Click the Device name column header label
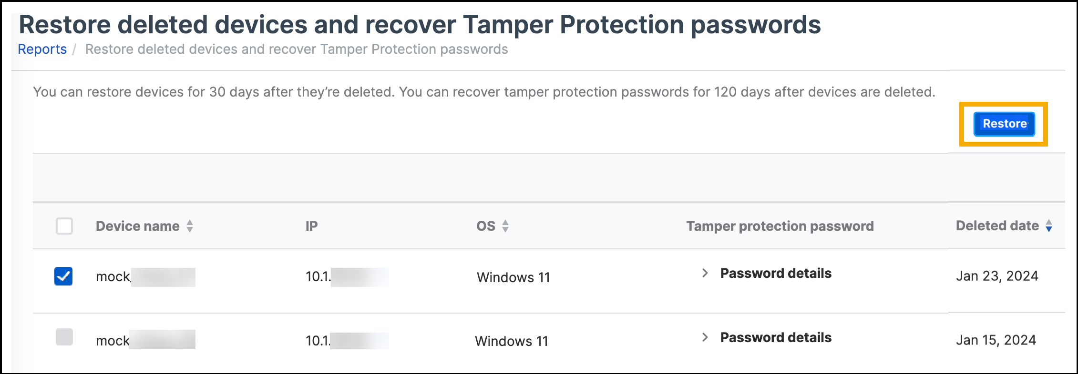 pos(137,226)
